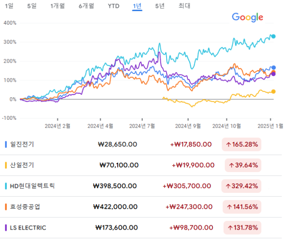The width and height of the screenshot is (286, 240).
Task: Select the 1년 time range tab
Action: coord(137,6)
